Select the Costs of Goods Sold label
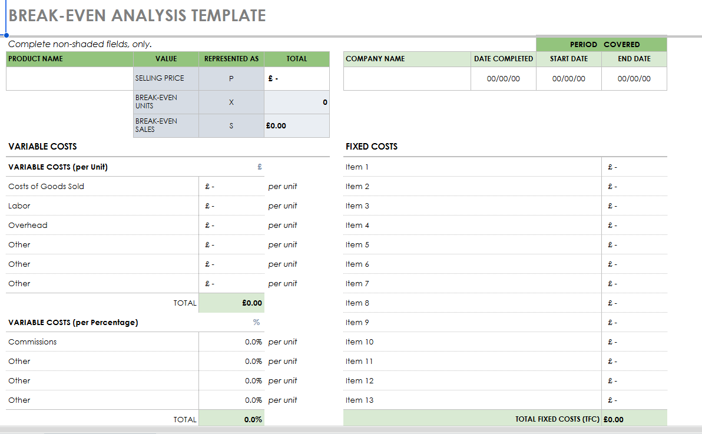Image resolution: width=702 pixels, height=434 pixels. (x=46, y=186)
